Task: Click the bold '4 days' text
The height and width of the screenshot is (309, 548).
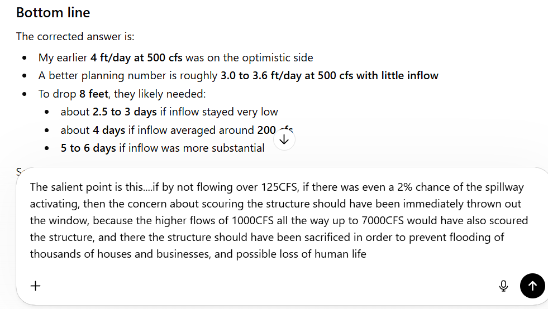Action: (101, 130)
